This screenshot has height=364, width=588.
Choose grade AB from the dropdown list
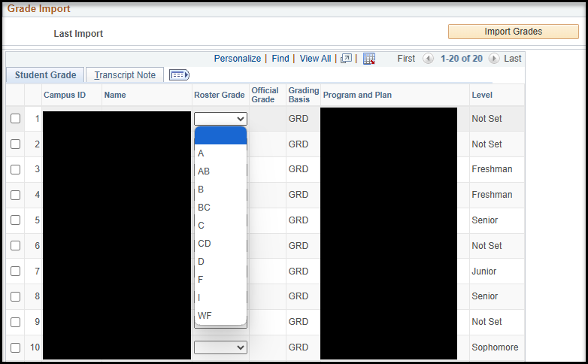point(204,171)
